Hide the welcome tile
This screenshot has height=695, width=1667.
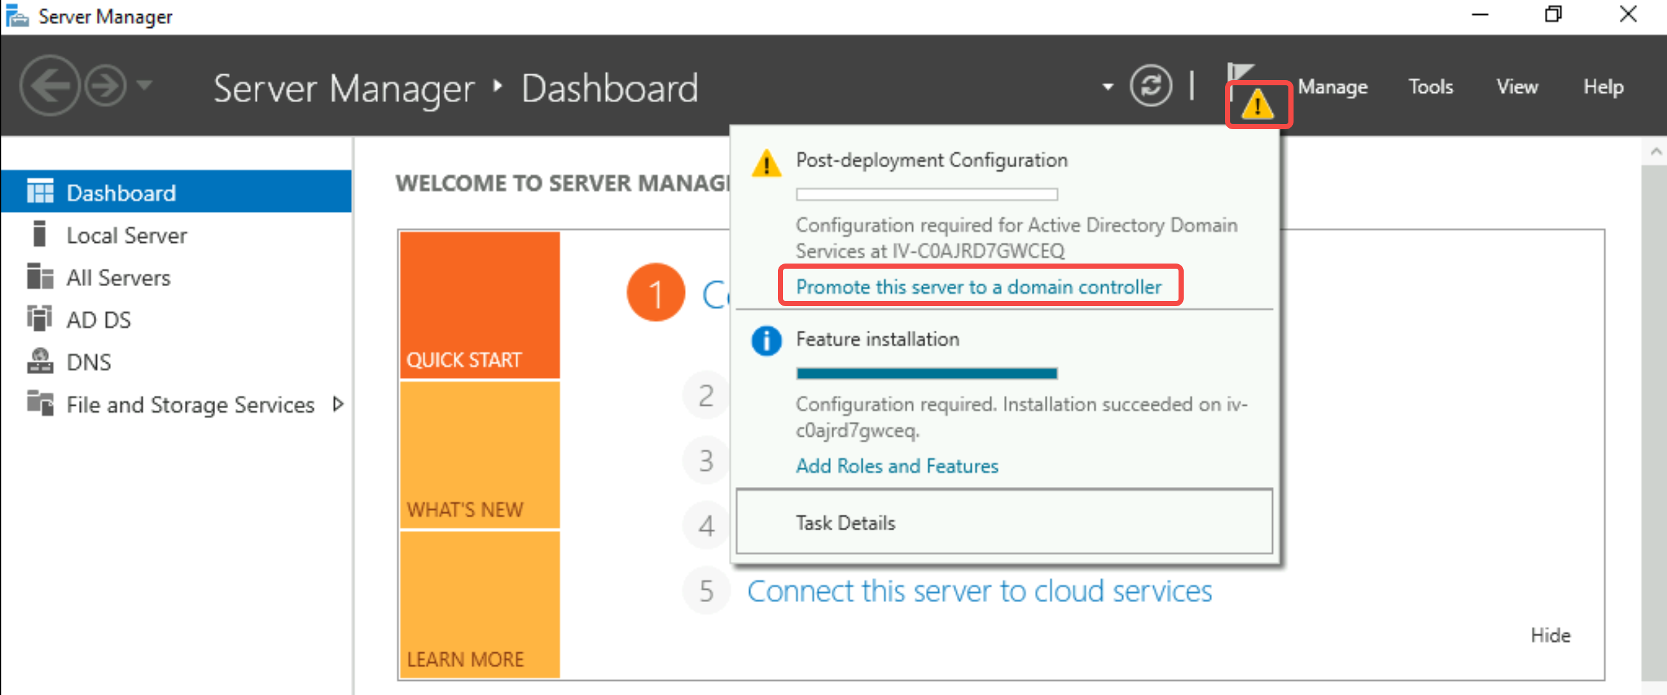tap(1550, 635)
